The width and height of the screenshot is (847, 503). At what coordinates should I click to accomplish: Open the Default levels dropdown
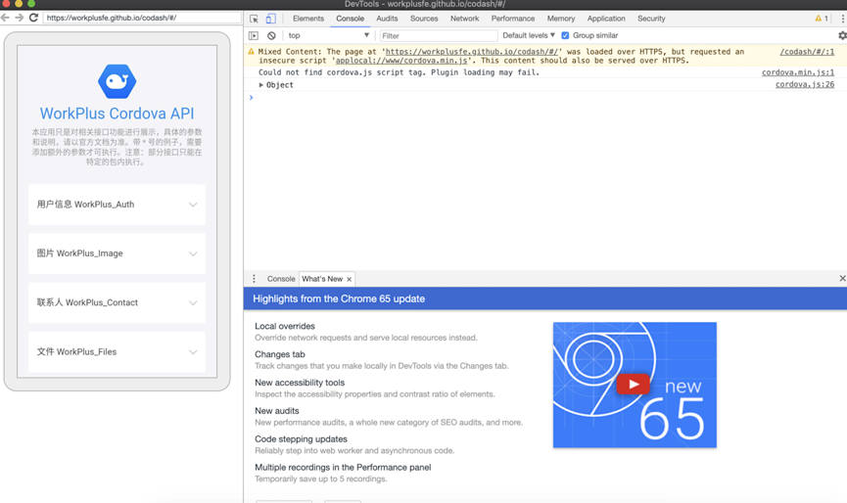tap(529, 35)
